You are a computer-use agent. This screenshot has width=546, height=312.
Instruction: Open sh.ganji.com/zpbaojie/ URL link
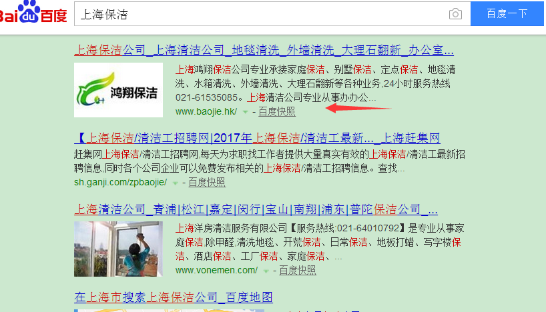121,182
